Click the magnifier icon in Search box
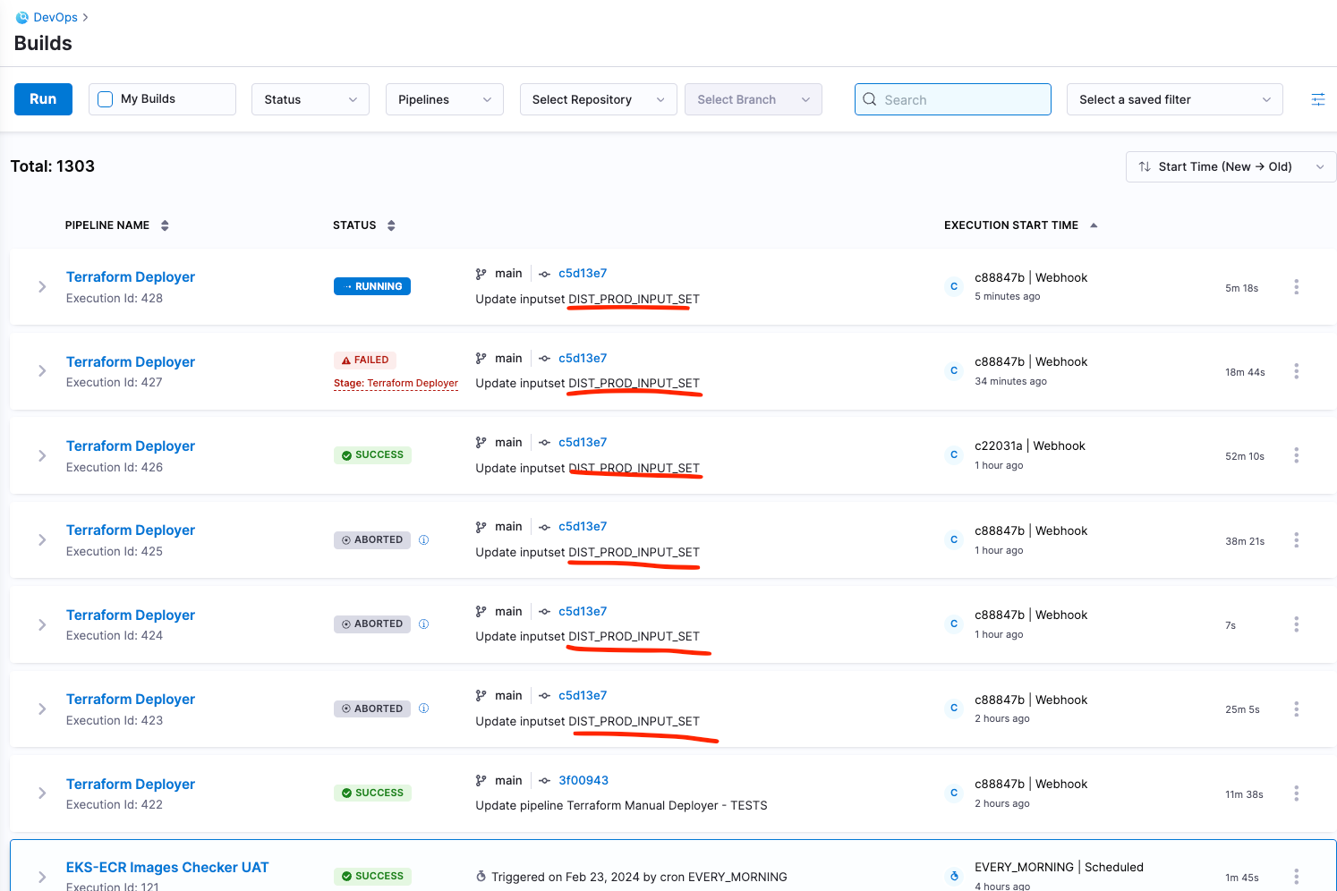The image size is (1337, 891). 870,99
